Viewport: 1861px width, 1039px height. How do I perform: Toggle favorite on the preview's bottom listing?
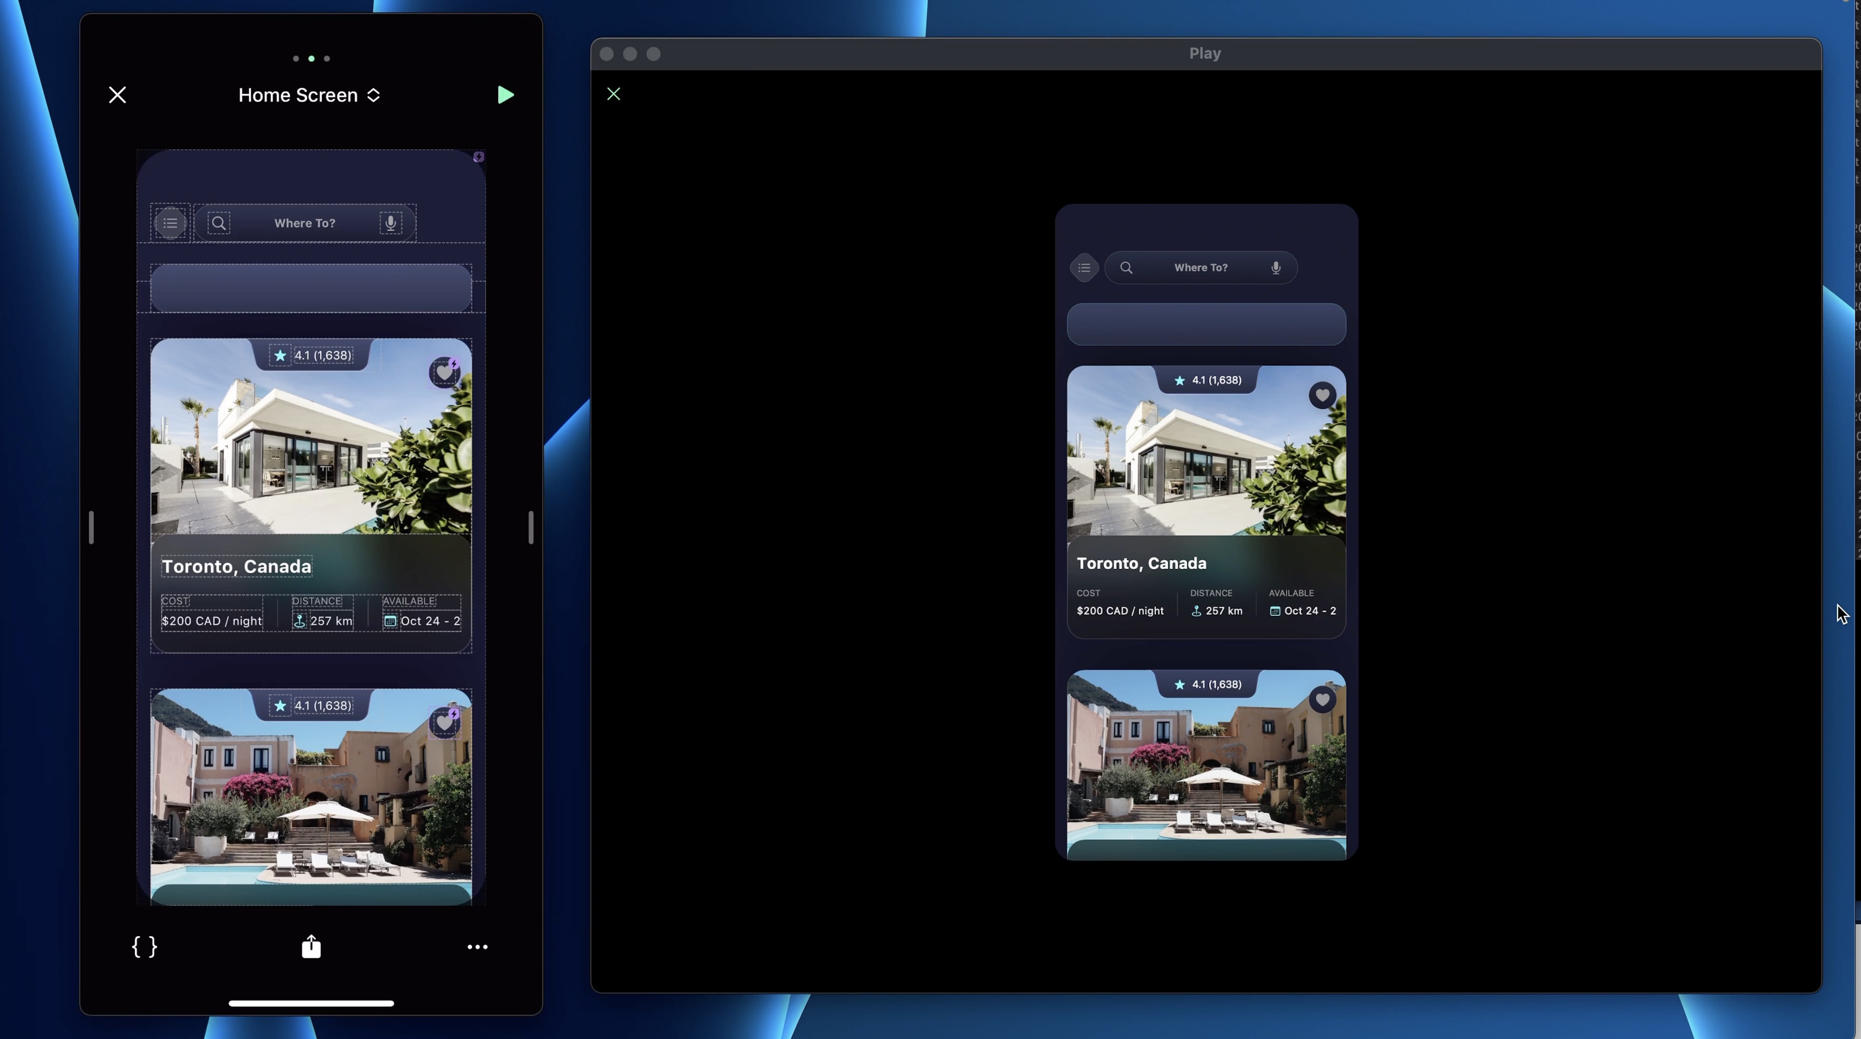point(1322,699)
